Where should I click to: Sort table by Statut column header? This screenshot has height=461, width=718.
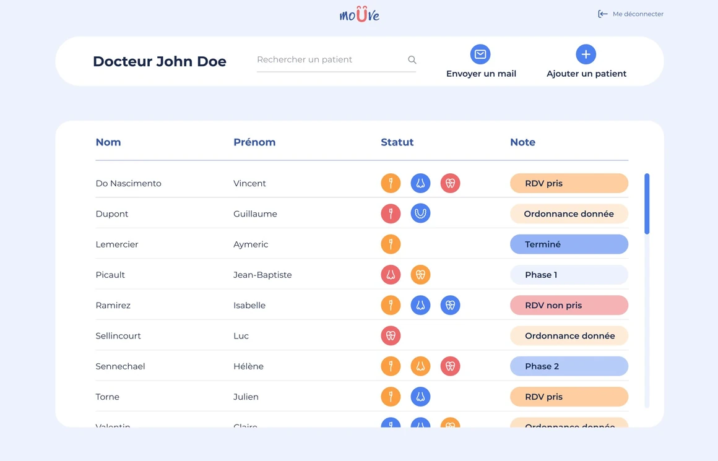[397, 142]
